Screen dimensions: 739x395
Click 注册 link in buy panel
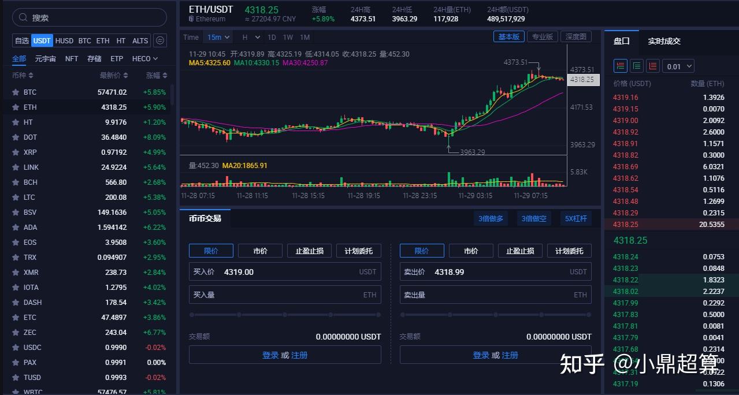[299, 355]
